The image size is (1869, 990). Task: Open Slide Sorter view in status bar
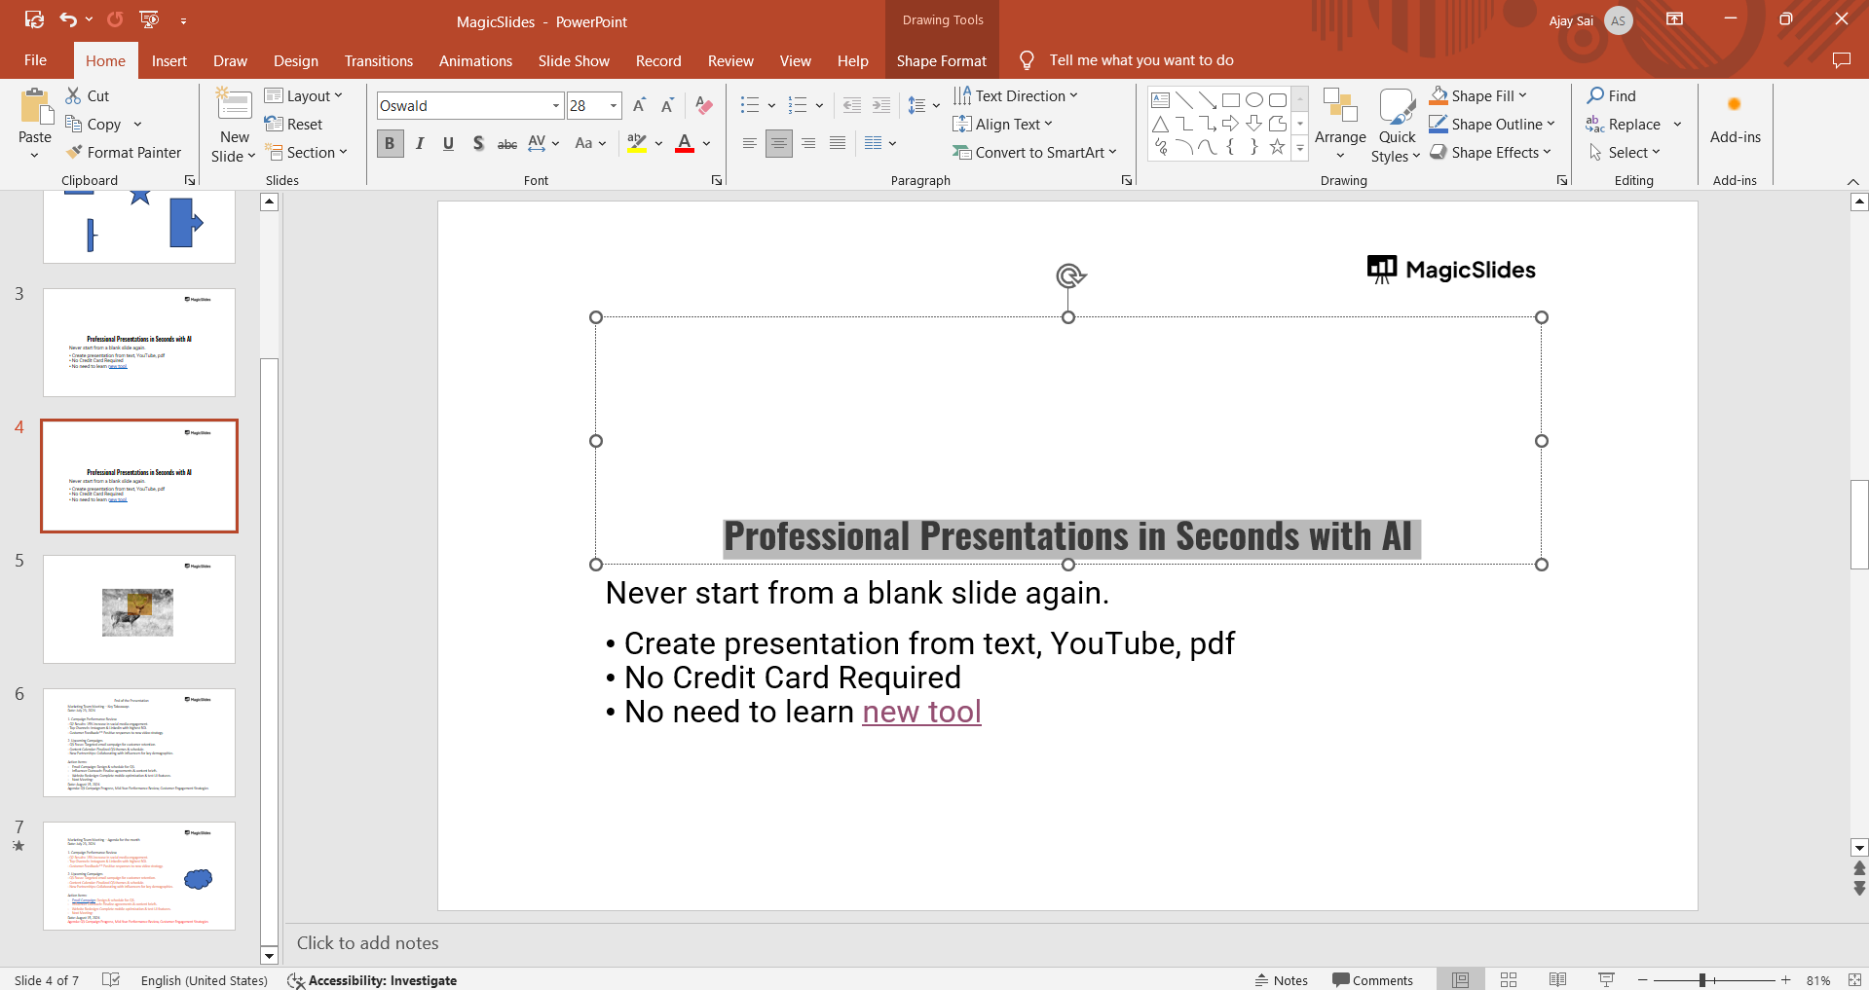point(1509,979)
